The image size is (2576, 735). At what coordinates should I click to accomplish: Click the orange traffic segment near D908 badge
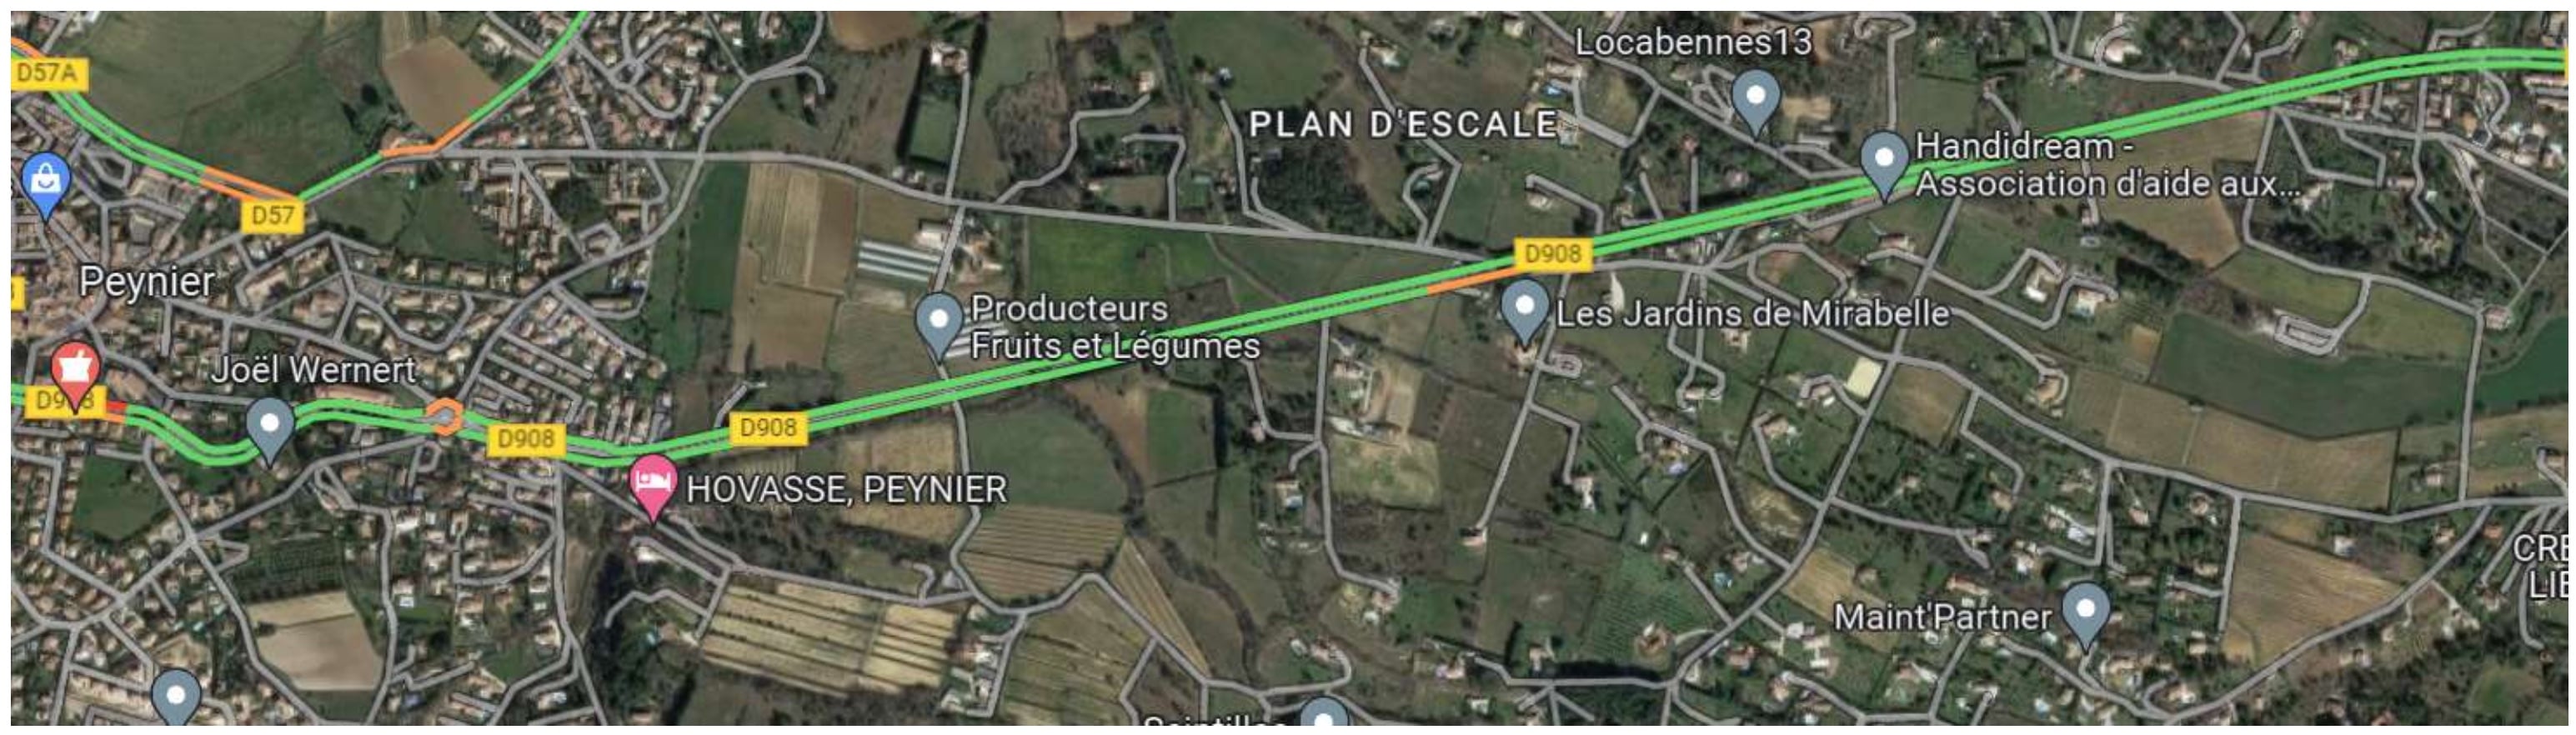click(x=1468, y=281)
